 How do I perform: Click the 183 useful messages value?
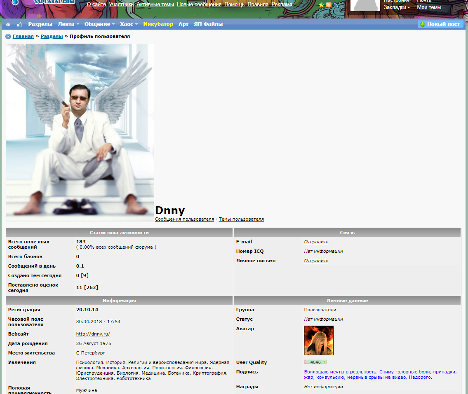coord(81,242)
